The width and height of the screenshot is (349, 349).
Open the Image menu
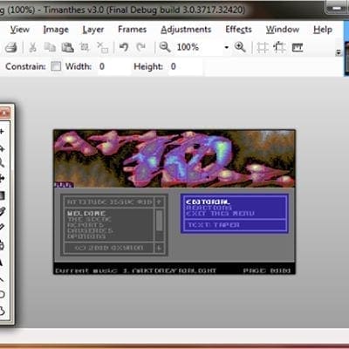click(56, 30)
